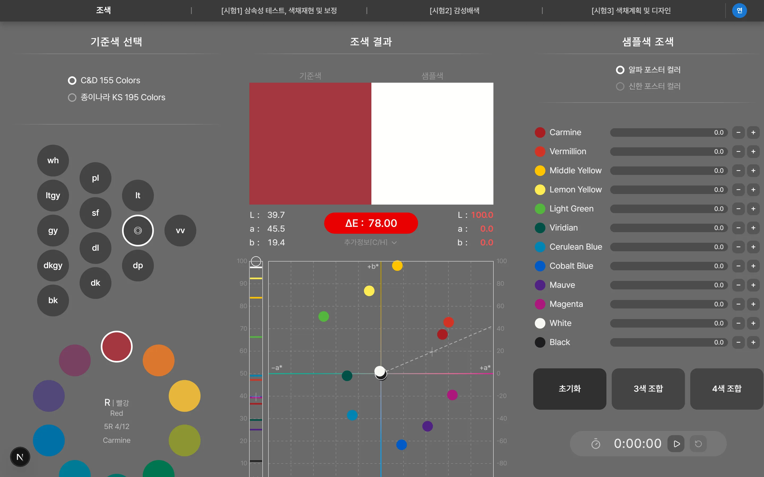Click the stopwatch icon beside the timer
764x477 pixels.
tap(596, 444)
